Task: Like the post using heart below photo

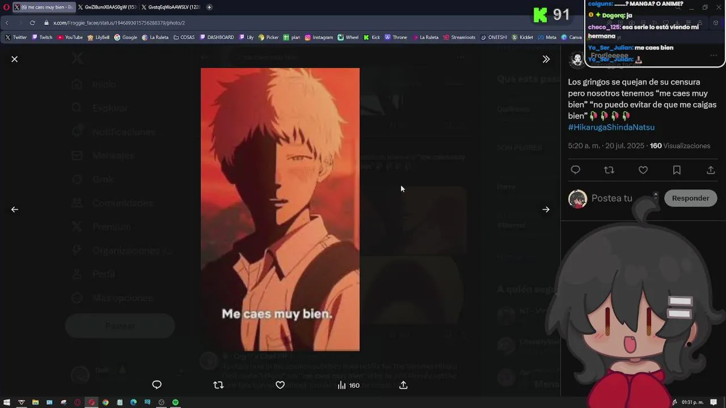Action: pos(280,385)
